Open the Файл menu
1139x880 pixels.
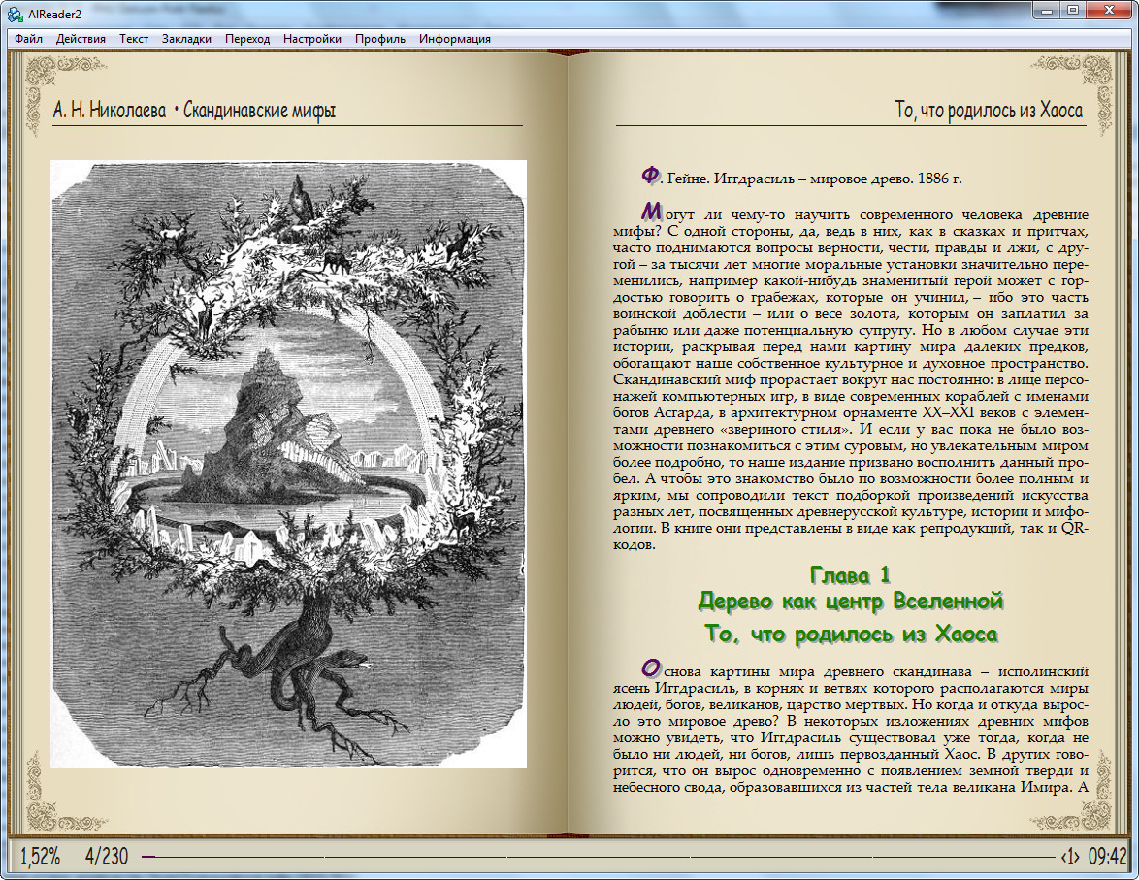(28, 39)
